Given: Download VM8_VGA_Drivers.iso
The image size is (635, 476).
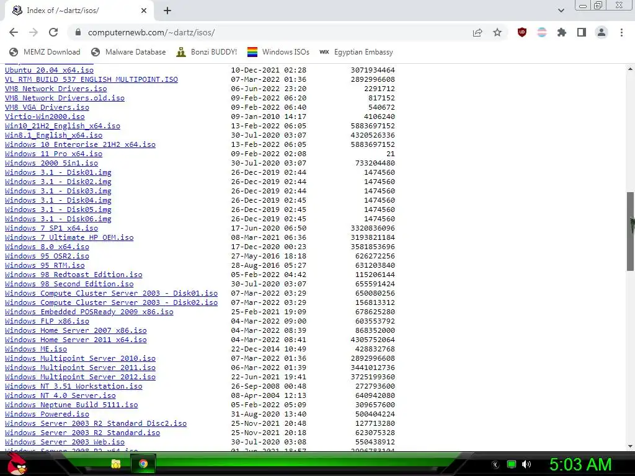Looking at the screenshot, I should click(x=47, y=107).
